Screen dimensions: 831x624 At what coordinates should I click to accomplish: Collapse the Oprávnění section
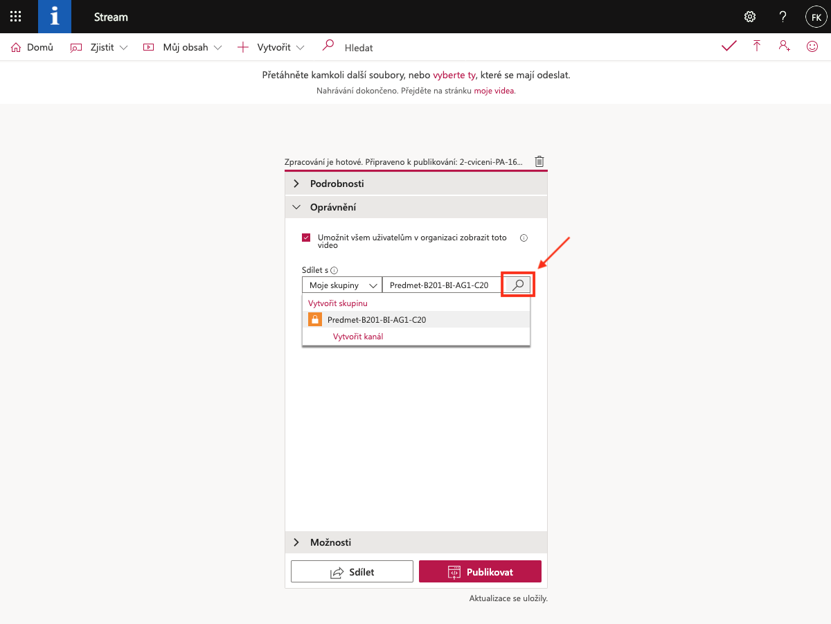pyautogui.click(x=416, y=207)
